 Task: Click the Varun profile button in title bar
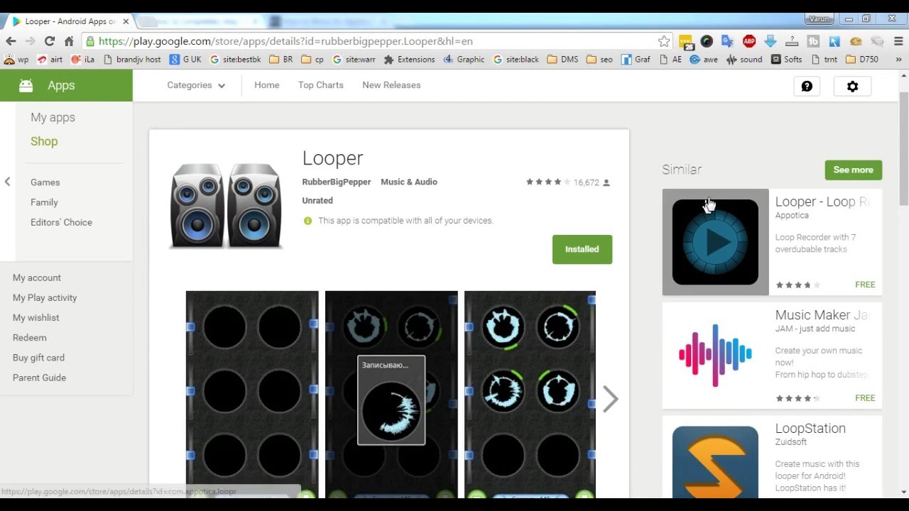820,19
